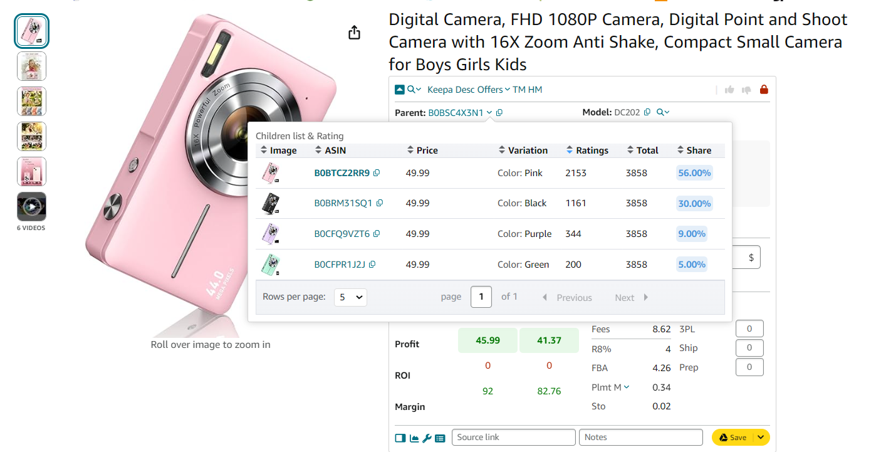Play the 6 VIDEOS thumbnail in sidebar

(31, 207)
